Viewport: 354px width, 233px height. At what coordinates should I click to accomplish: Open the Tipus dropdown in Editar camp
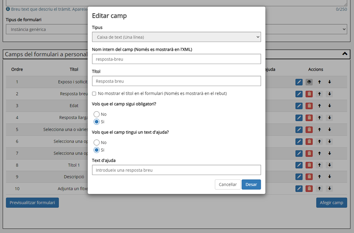[176, 36]
